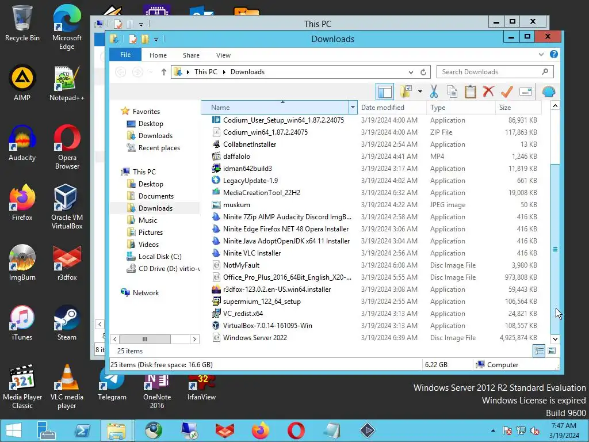The width and height of the screenshot is (589, 442).
Task: Open the Name column filter dropdown
Action: [353, 108]
